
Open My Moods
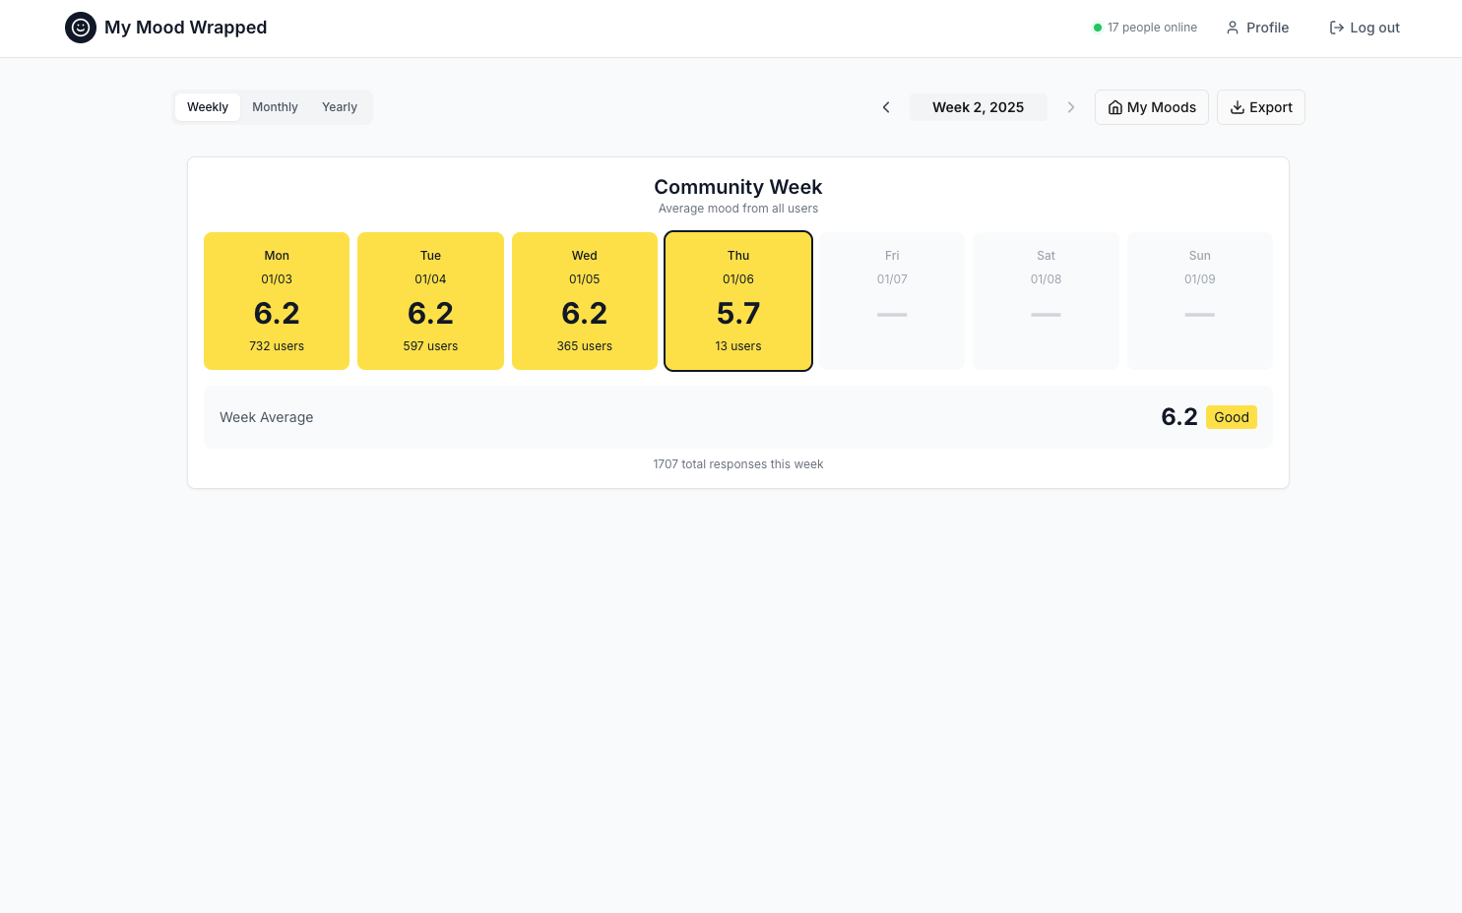click(x=1152, y=107)
